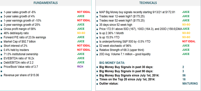Select the Forward P/E ratio line
The image size is (201, 91).
click(x=25, y=37)
